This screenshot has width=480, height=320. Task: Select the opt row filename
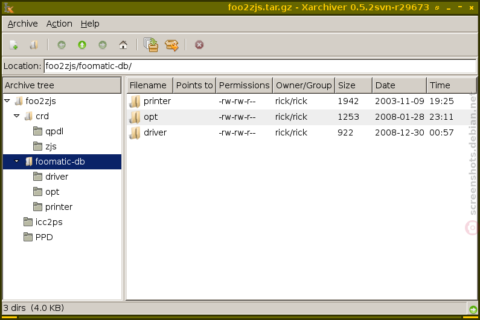pos(150,117)
